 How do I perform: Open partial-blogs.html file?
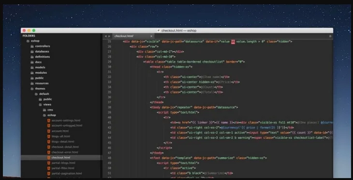(x=63, y=163)
